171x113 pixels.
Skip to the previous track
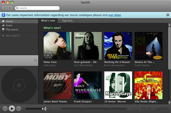click(x=5, y=109)
